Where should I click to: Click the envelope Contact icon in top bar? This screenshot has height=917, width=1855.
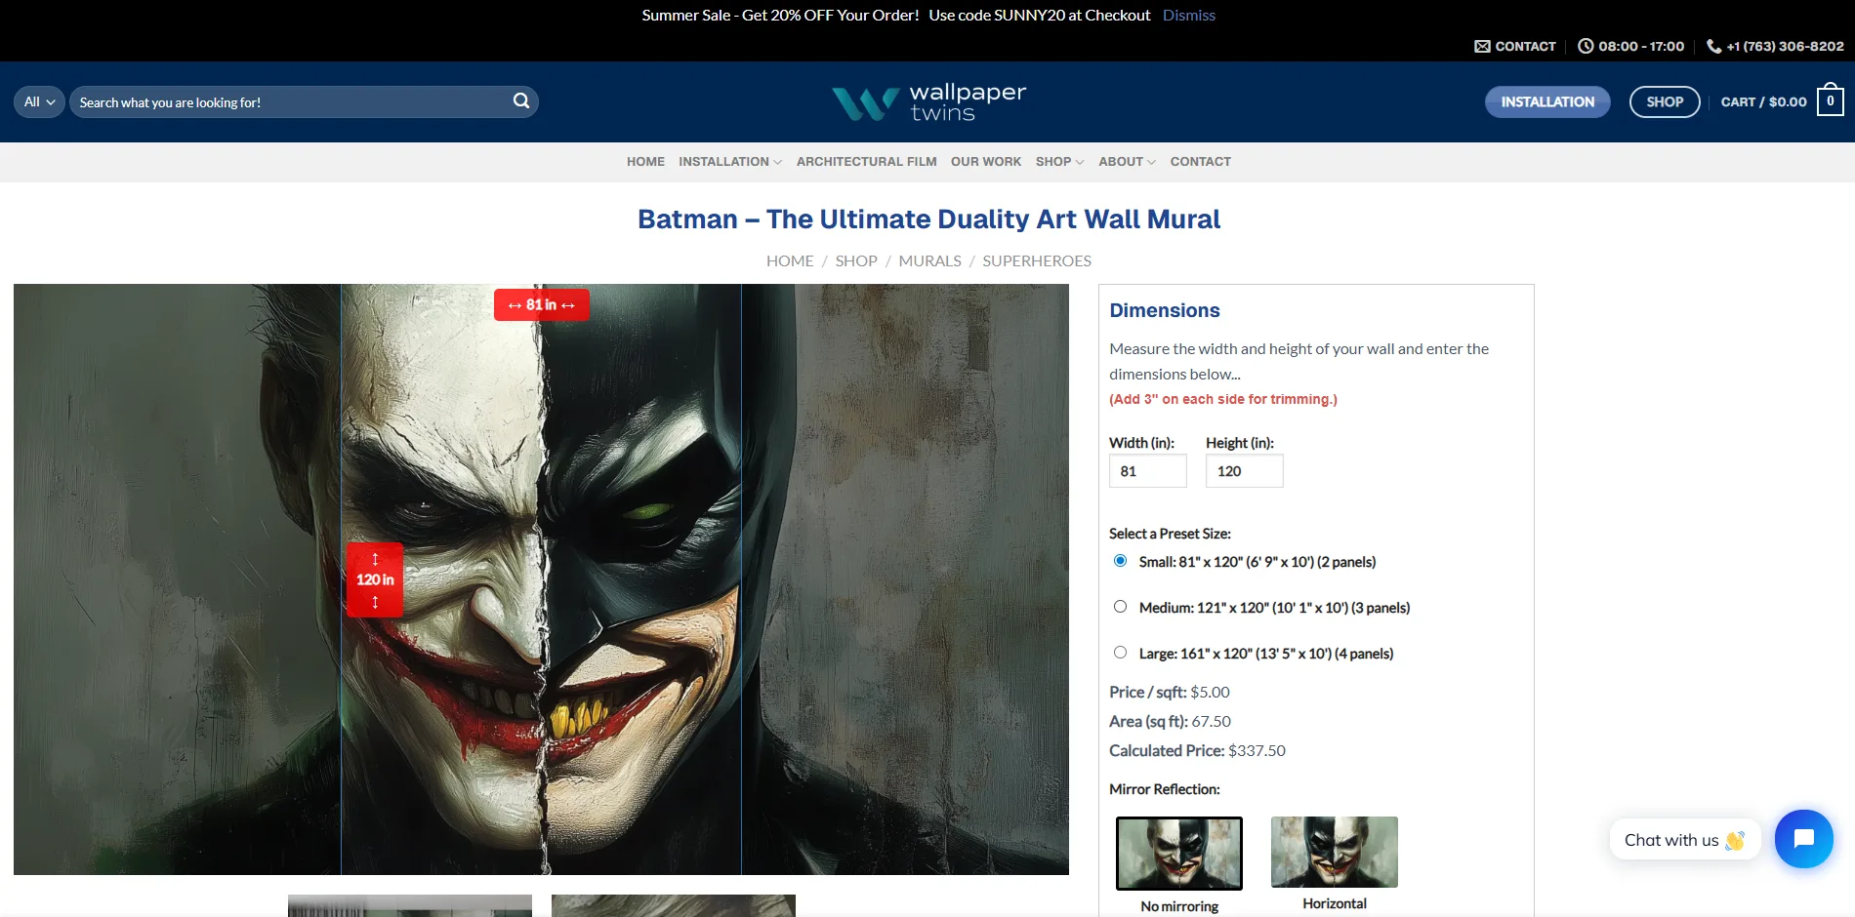1482,46
